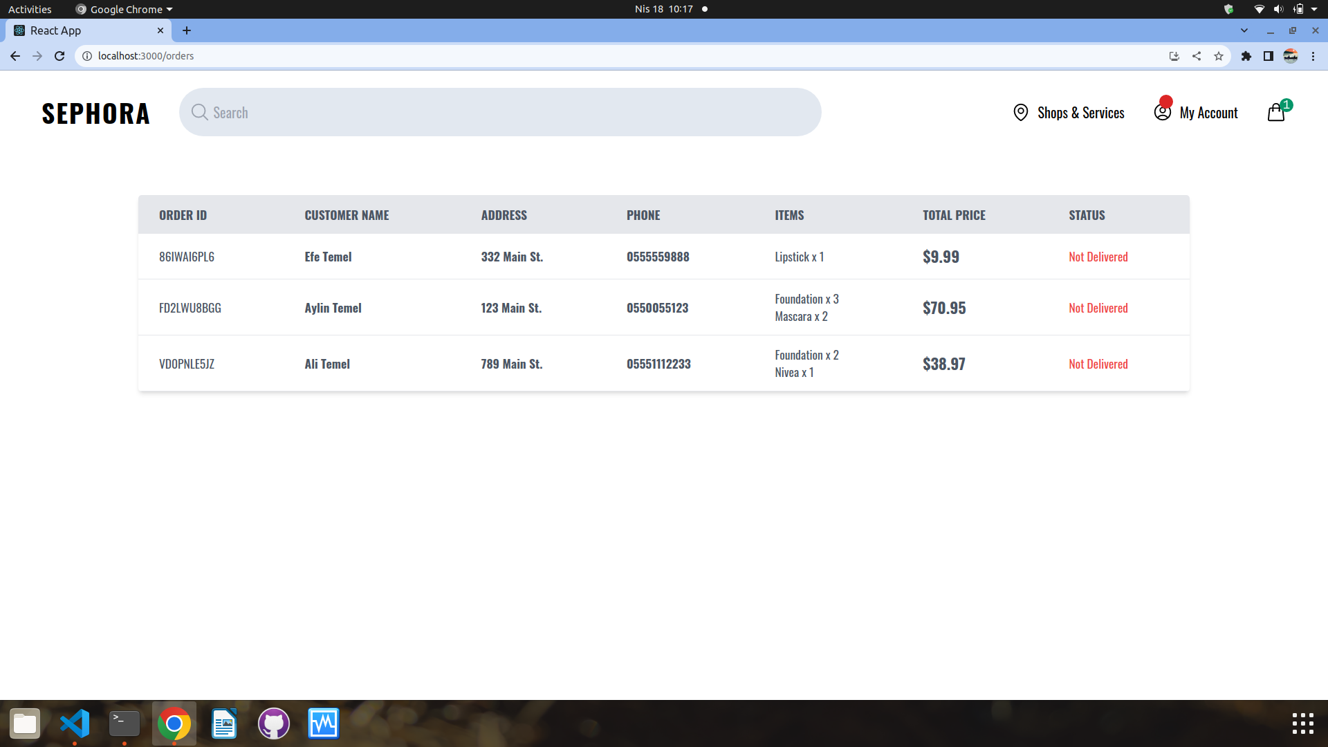Image resolution: width=1328 pixels, height=747 pixels.
Task: Click the location pin next to Shops & Services
Action: coord(1021,112)
